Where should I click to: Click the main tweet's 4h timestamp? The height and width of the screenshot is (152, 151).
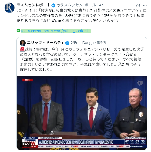(x=101, y=5)
